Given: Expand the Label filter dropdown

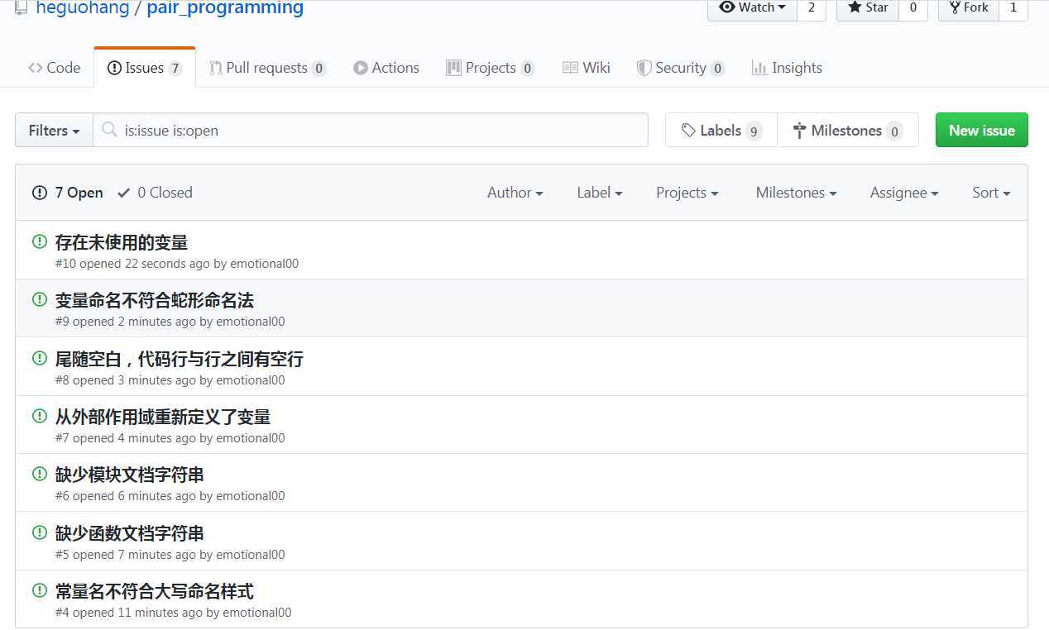Looking at the screenshot, I should pos(600,193).
